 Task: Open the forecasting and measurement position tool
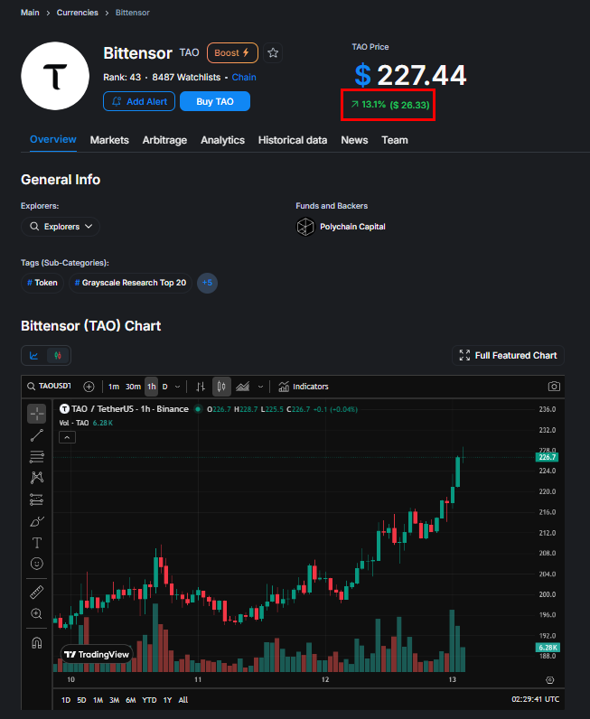pyautogui.click(x=37, y=499)
